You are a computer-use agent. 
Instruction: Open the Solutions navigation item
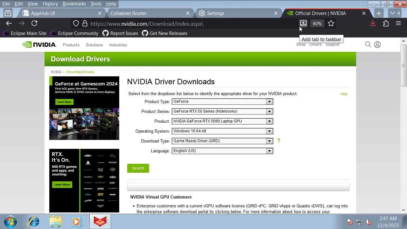tap(94, 45)
